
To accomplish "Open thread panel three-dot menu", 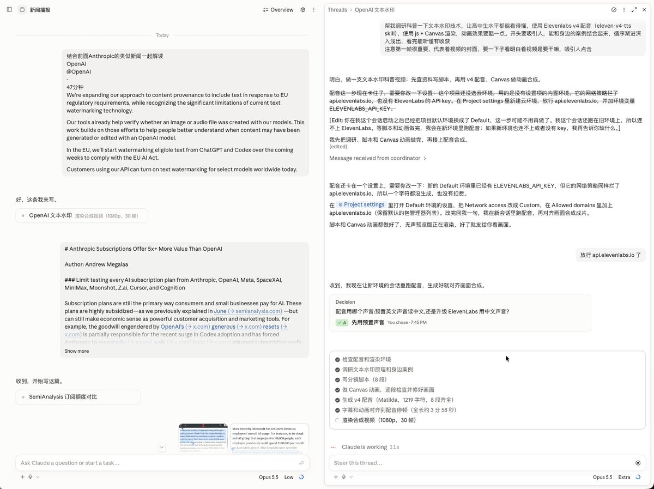I will (624, 10).
